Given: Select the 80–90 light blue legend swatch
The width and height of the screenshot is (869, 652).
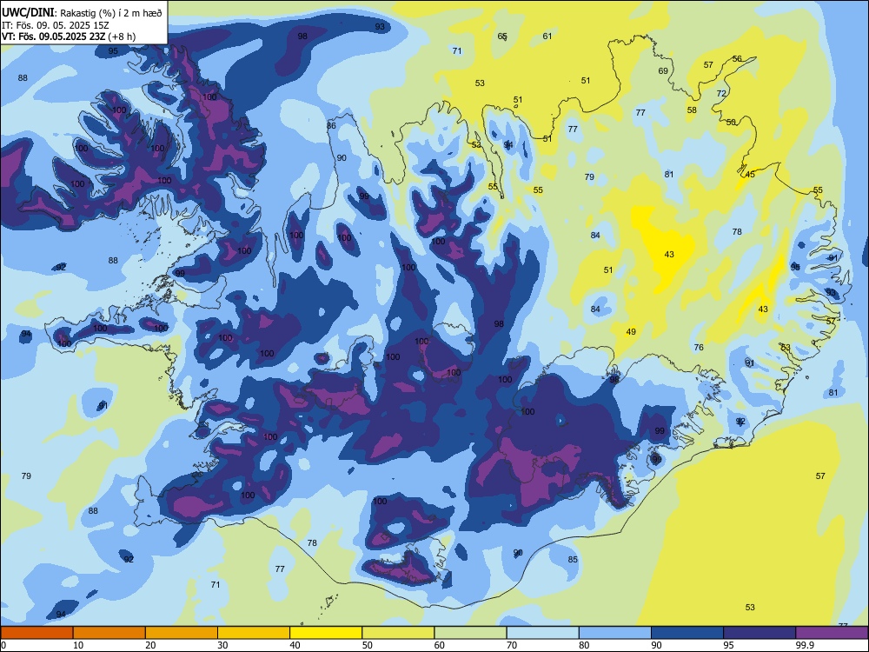Looking at the screenshot, I should pos(615,633).
